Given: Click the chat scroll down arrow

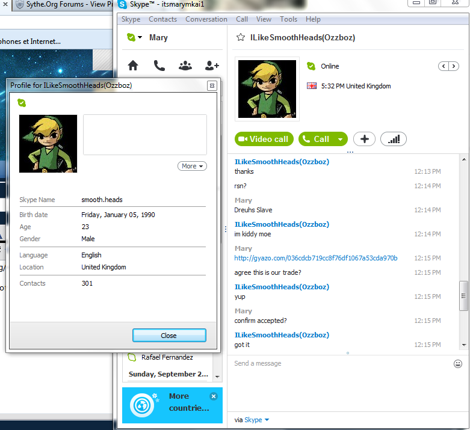Looking at the screenshot, I should (x=464, y=345).
